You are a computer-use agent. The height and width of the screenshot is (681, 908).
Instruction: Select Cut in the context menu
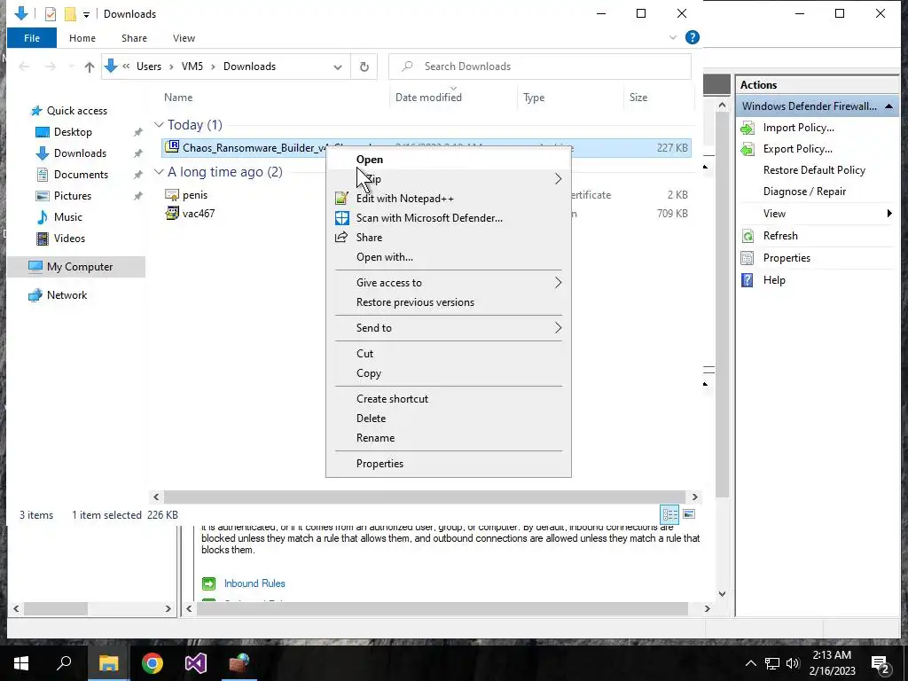coord(364,353)
